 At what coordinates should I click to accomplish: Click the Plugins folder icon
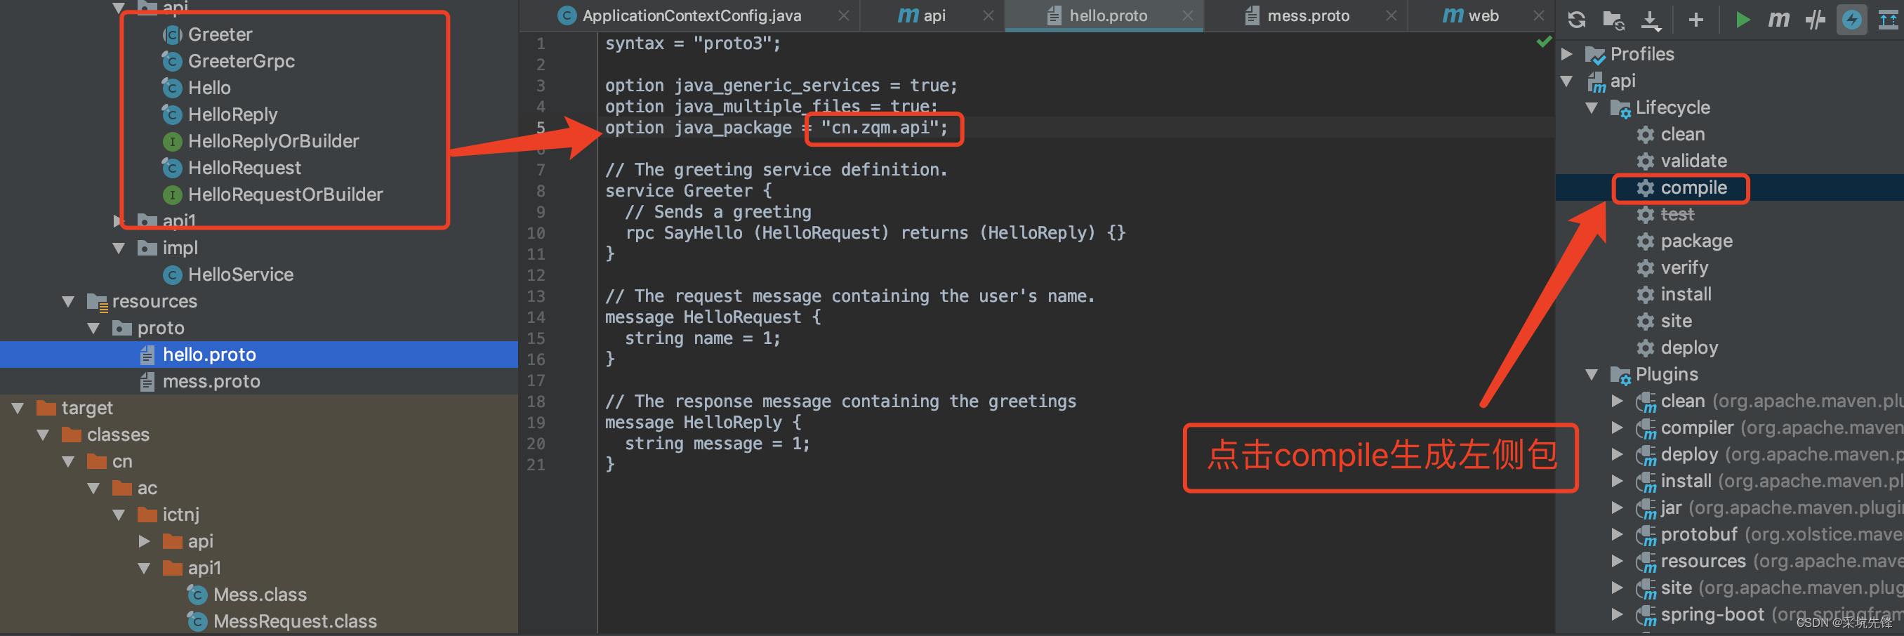1620,376
